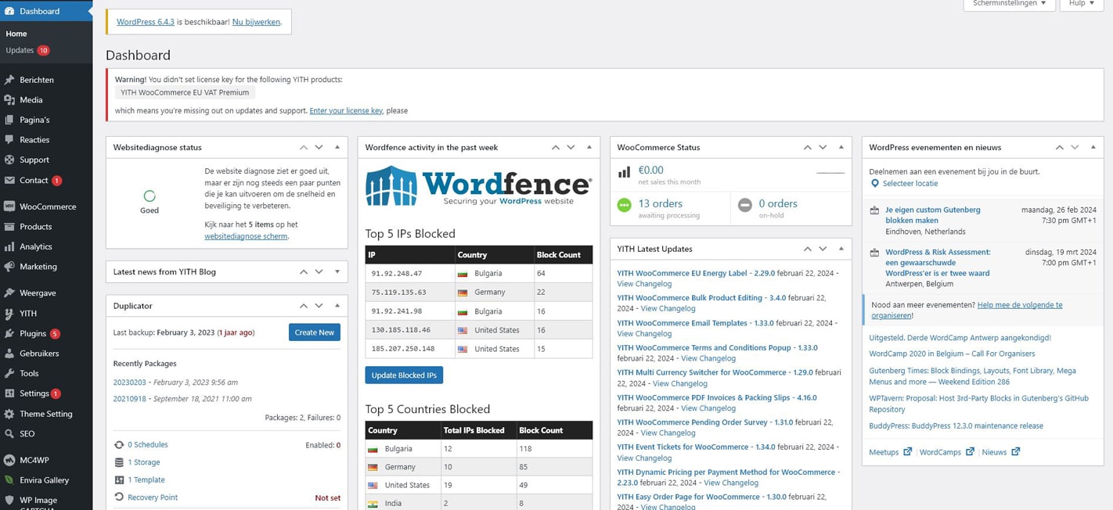Click the Reacties comment bubble icon

point(9,140)
